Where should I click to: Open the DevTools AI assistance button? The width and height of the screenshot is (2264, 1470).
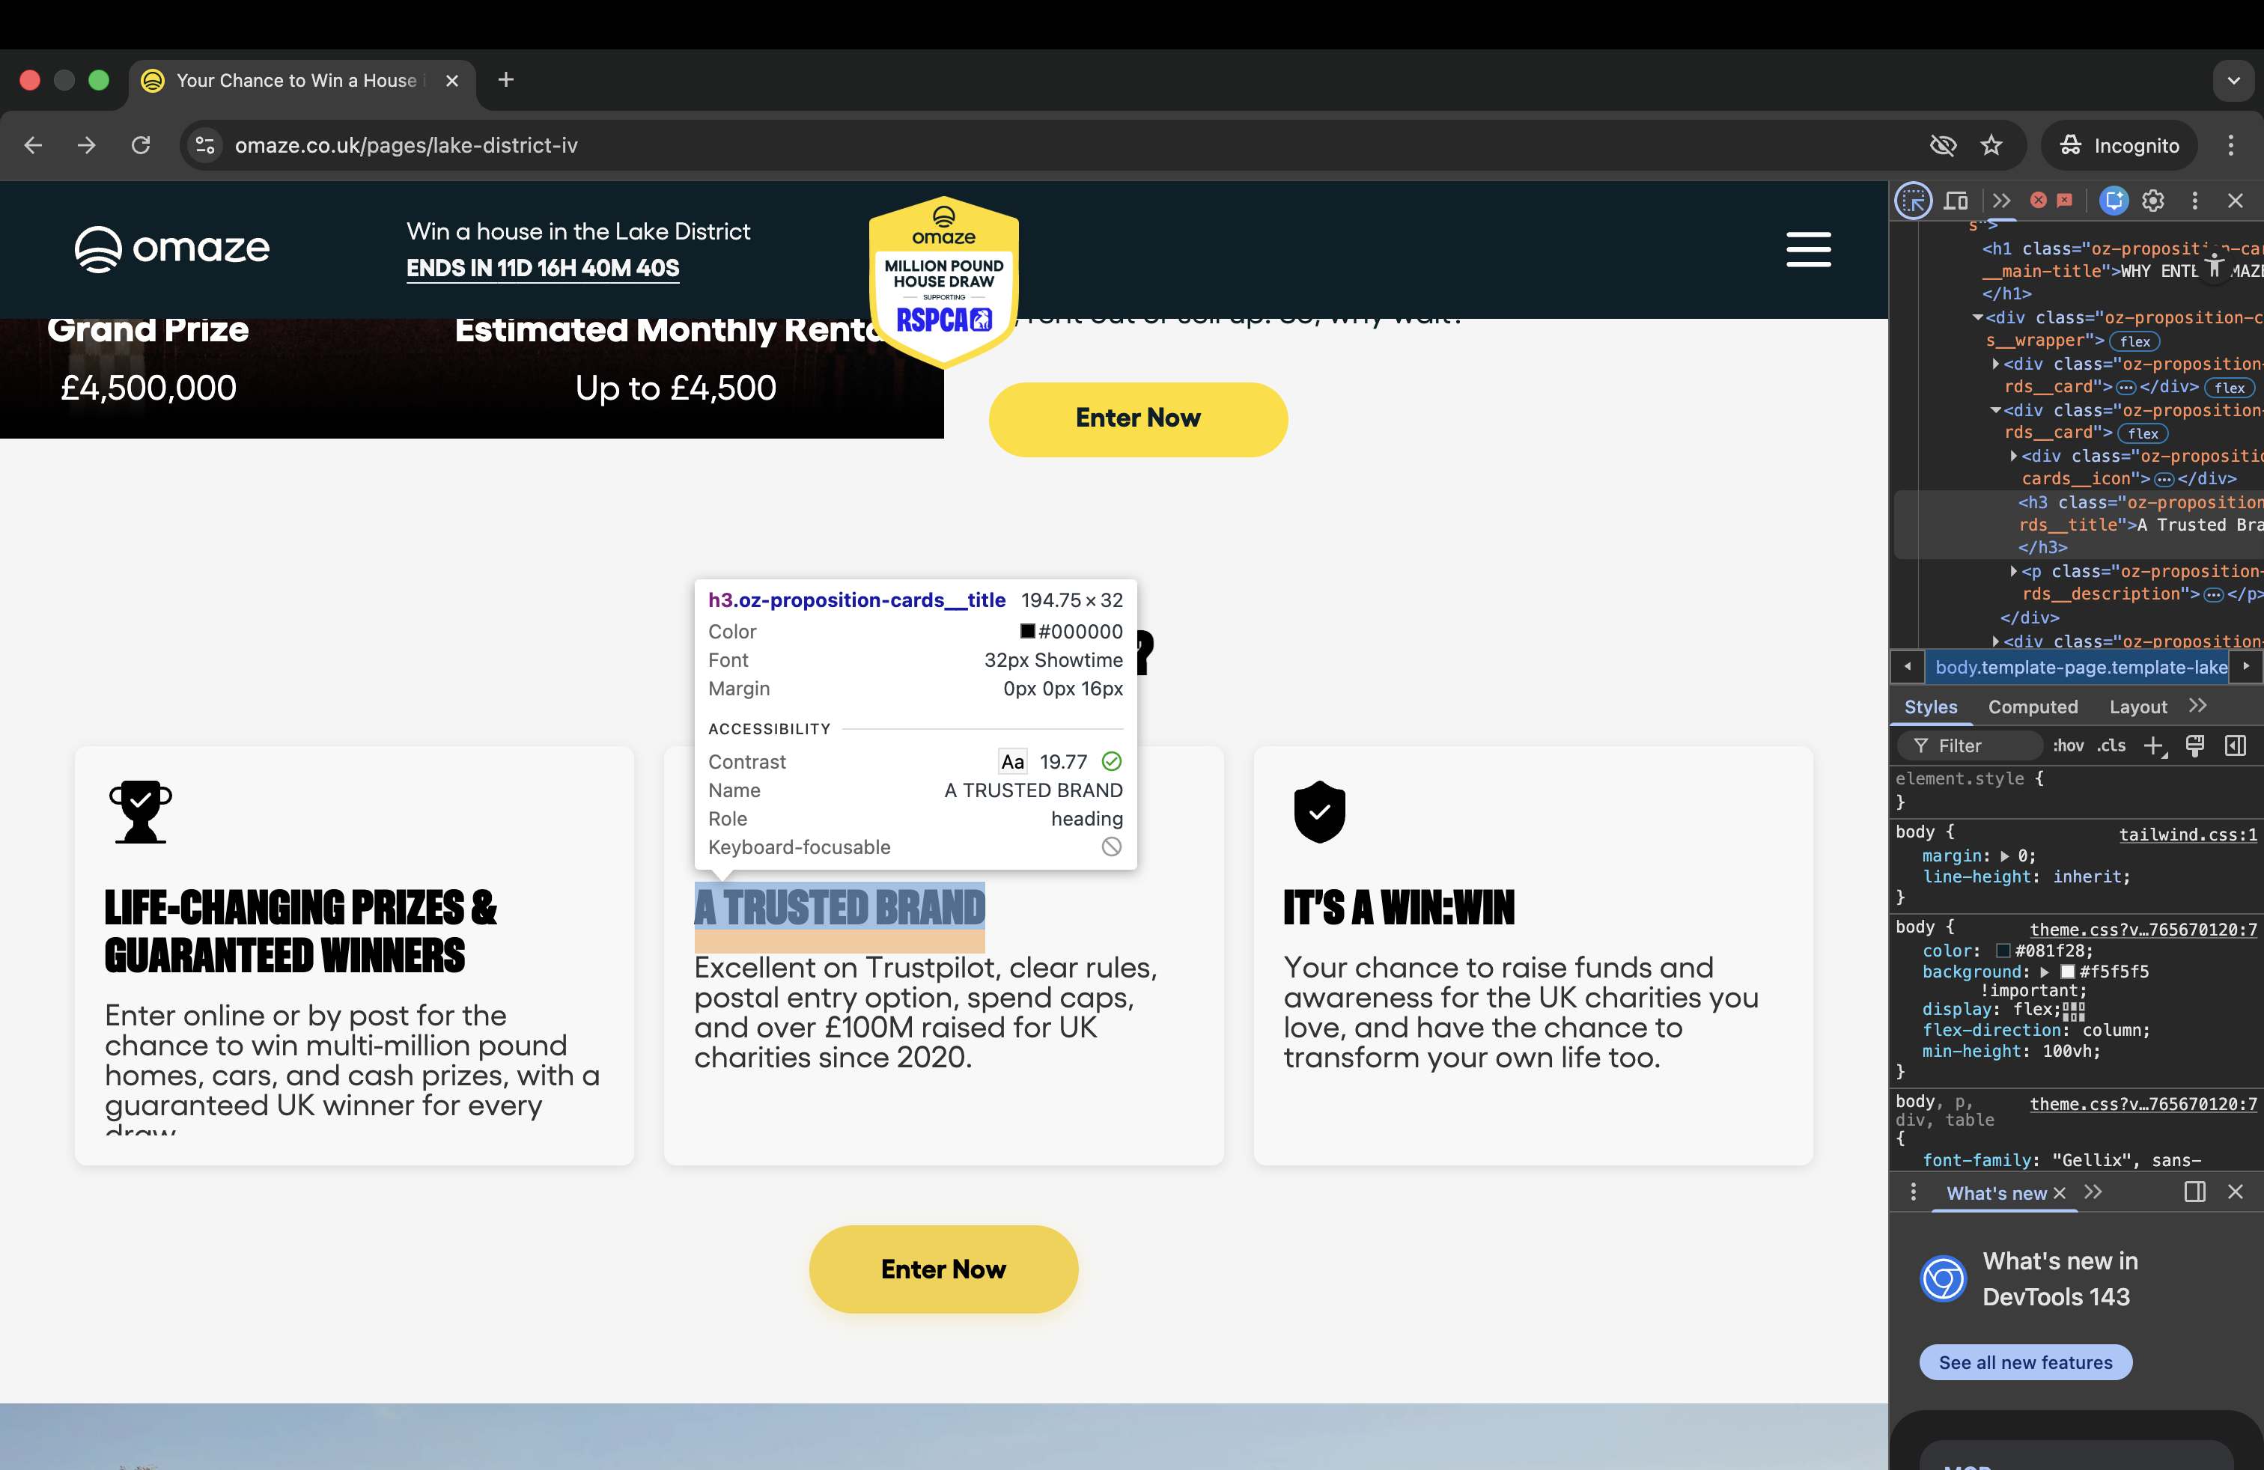point(2113,201)
